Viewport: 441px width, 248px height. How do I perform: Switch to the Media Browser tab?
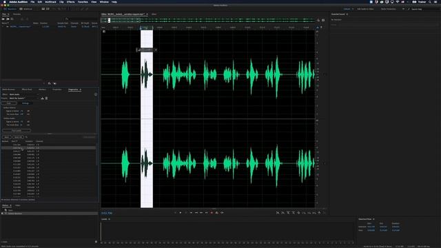[x=9, y=90]
